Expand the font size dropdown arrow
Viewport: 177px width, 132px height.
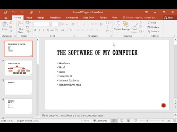point(59,24)
